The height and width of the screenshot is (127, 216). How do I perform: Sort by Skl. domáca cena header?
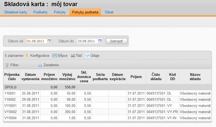coord(84,77)
